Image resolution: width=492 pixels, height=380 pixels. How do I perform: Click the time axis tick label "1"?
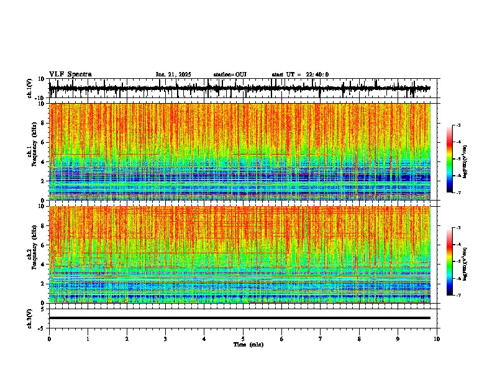(x=88, y=339)
